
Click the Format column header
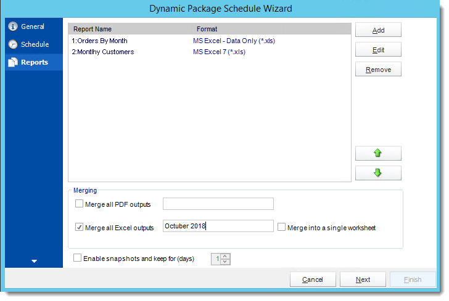[x=237, y=29]
